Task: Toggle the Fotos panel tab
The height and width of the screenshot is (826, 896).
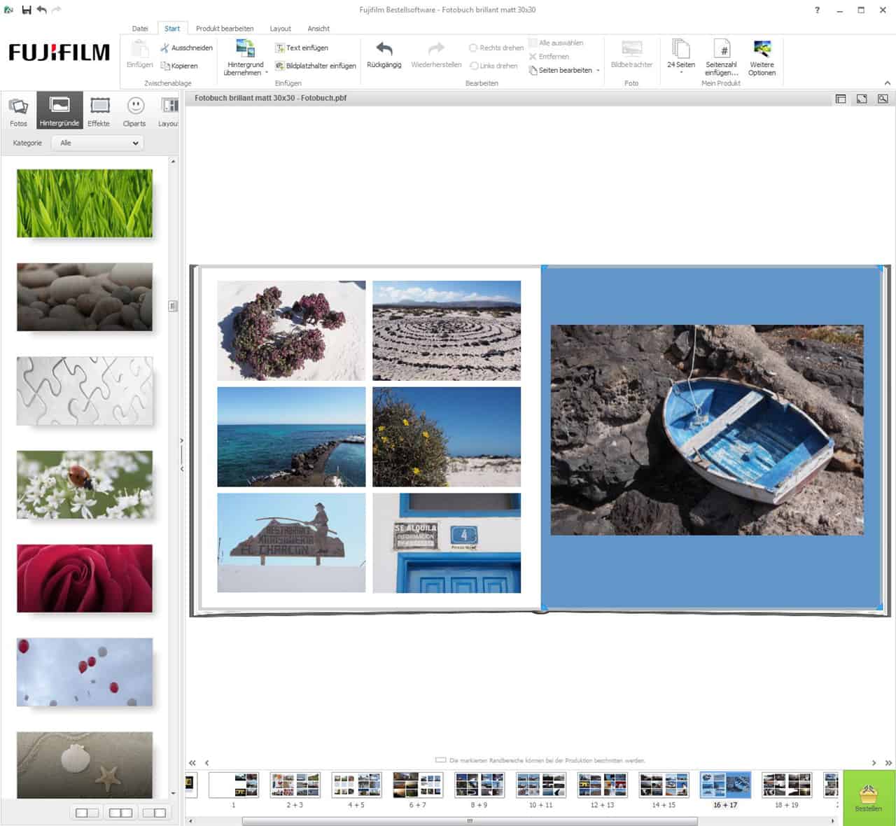Action: pos(19,112)
